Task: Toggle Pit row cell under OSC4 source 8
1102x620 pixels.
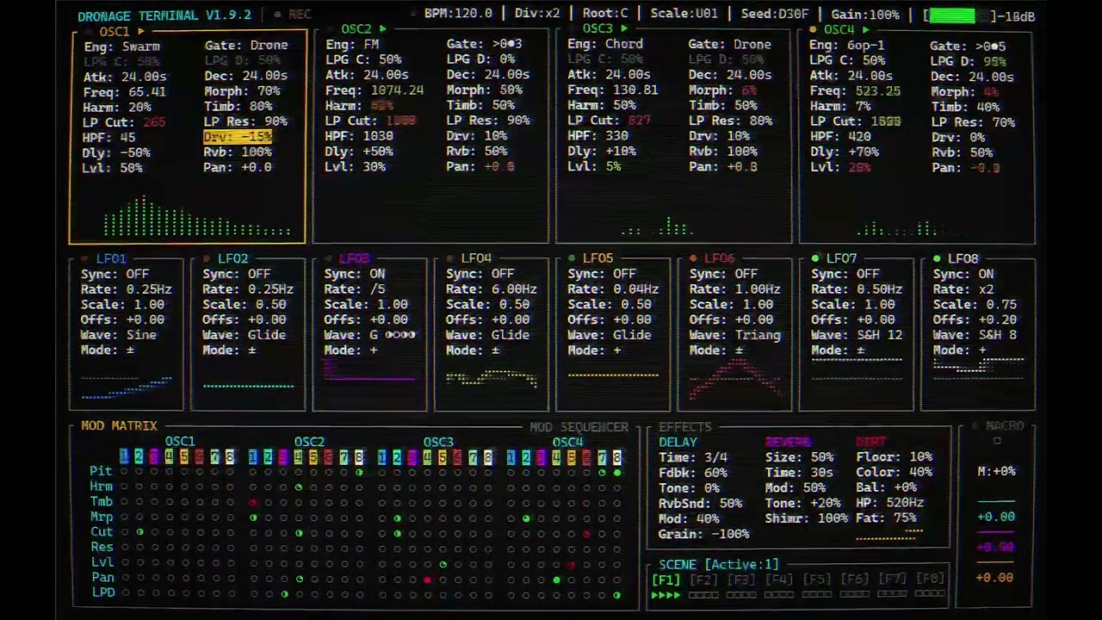Action: (x=616, y=472)
